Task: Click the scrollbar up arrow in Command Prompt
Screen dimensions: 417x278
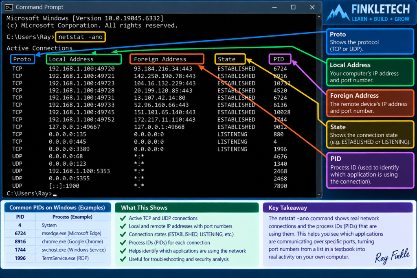Action: pos(319,16)
